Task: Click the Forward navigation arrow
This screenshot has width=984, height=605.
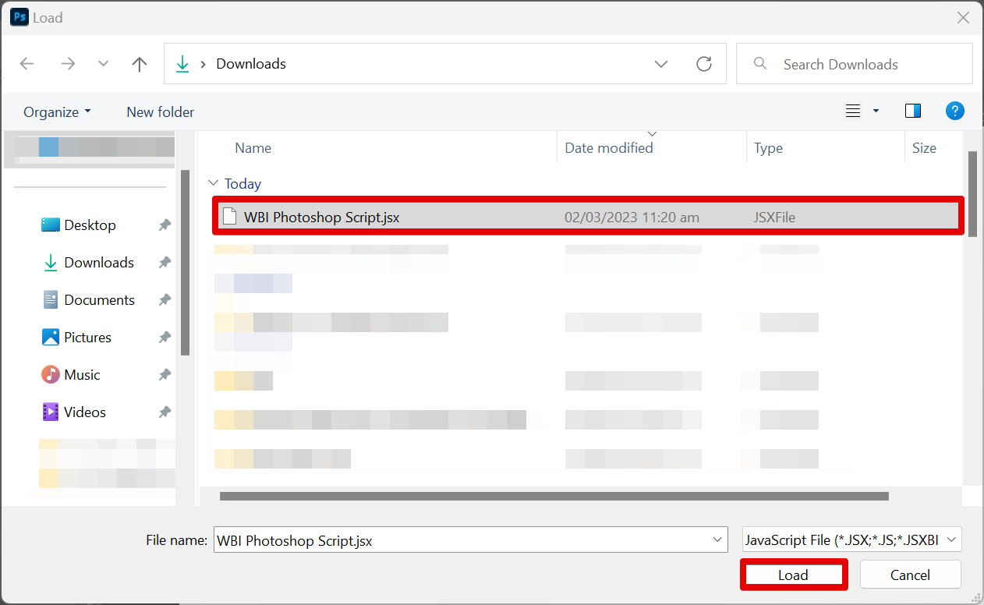Action: 68,64
